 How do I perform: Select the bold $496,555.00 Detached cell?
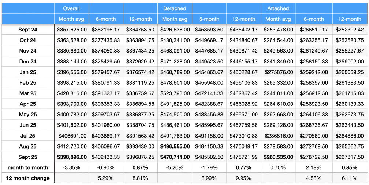tap(175, 147)
